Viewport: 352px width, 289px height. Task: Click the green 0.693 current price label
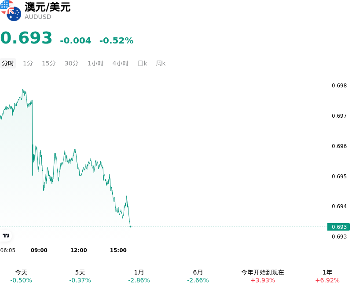(x=338, y=227)
